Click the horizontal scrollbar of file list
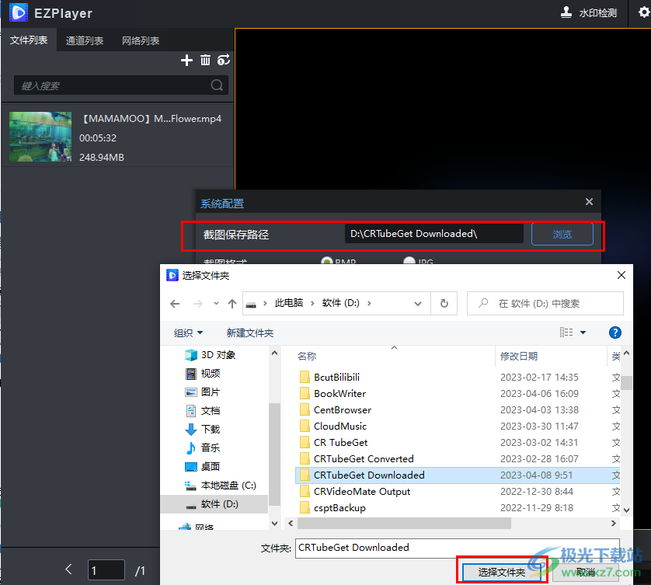The height and width of the screenshot is (585, 651). tap(405, 524)
